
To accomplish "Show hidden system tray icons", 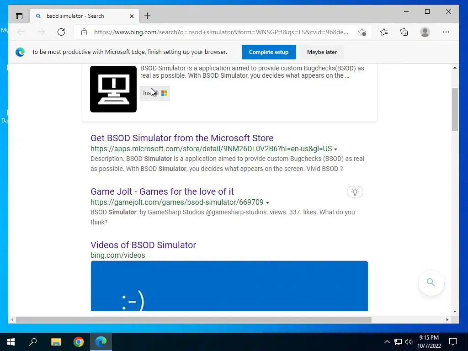I will [387, 342].
